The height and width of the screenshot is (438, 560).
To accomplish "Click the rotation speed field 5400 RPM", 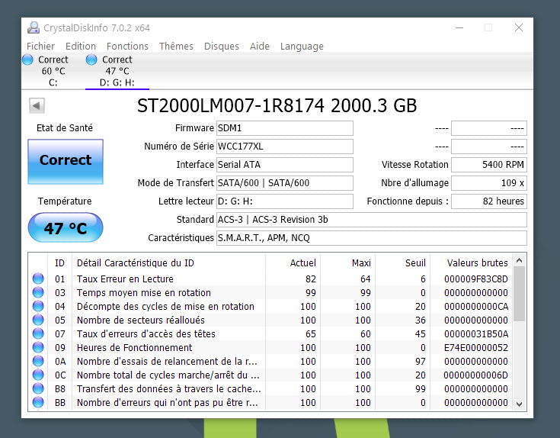I will click(x=489, y=165).
